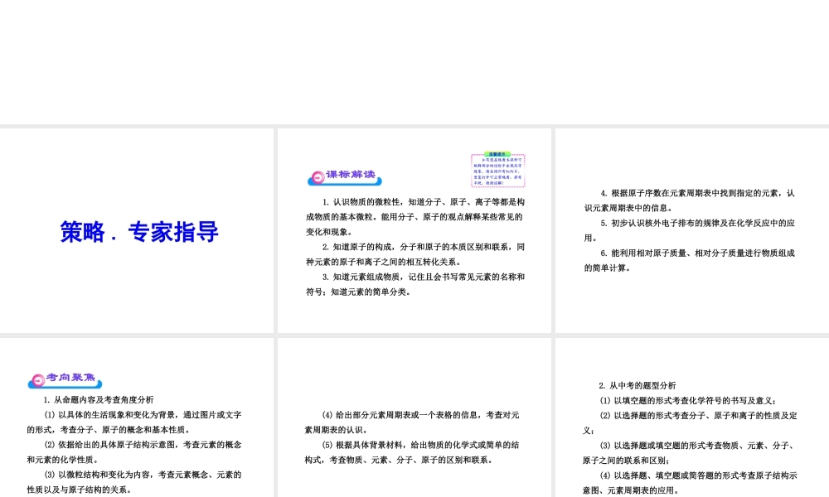829x497 pixels.
Task: Click the 温馨提示 dotted note box
Action: coord(497,170)
